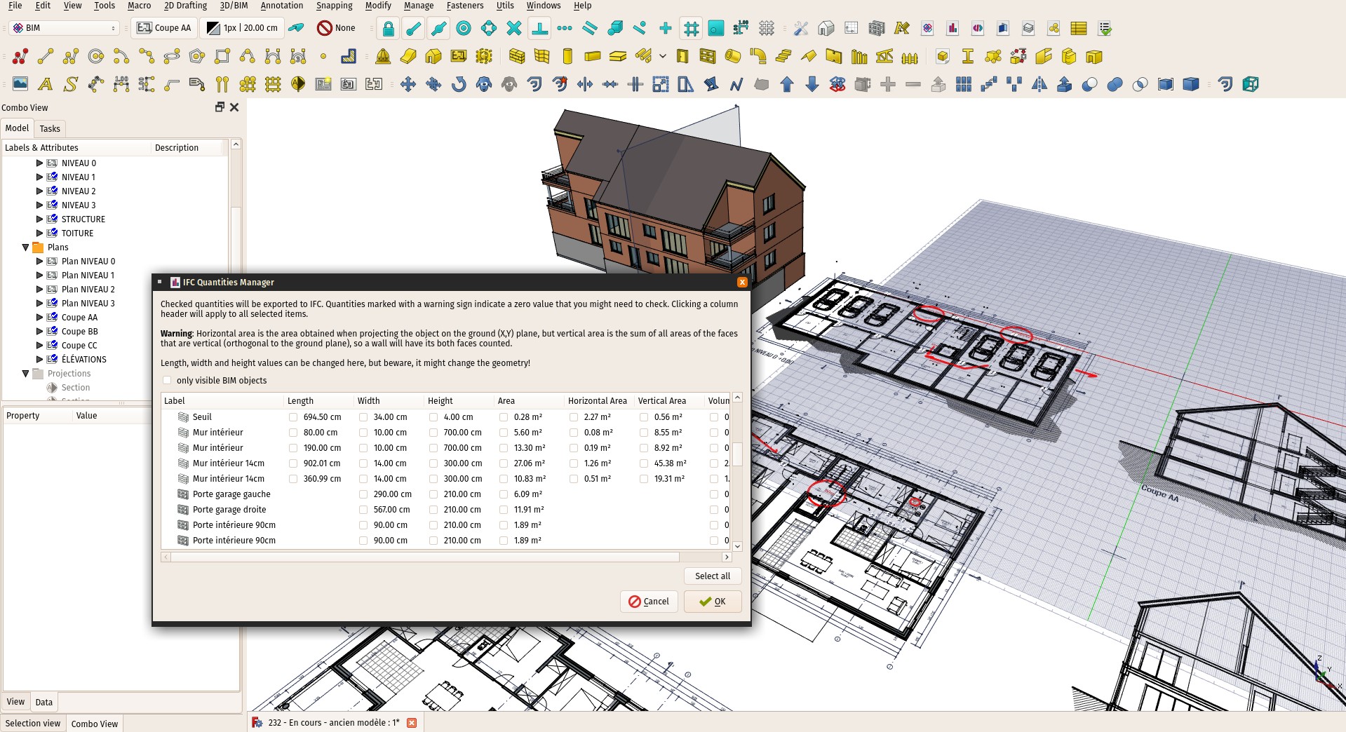Check the Length box for Seuil row
This screenshot has height=732, width=1346.
pos(293,417)
